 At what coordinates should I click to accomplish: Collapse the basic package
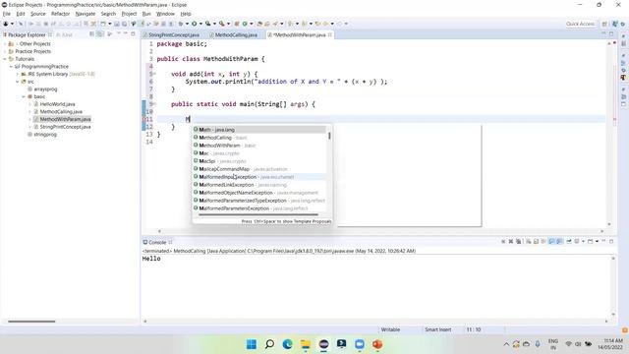pos(24,96)
